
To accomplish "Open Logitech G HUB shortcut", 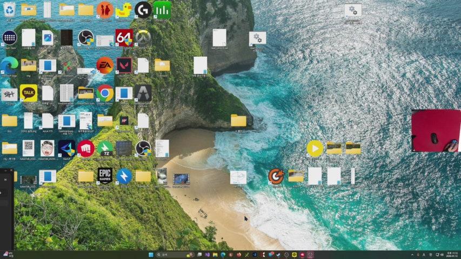I will (143, 9).
